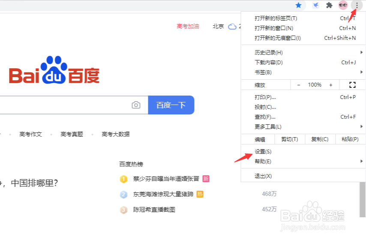Click the 468万 count
The image size is (366, 240).
coord(269,194)
